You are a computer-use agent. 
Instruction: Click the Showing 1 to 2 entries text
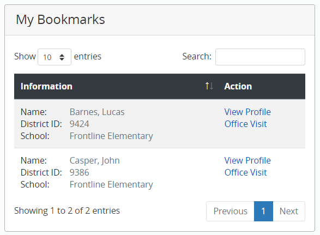67,210
